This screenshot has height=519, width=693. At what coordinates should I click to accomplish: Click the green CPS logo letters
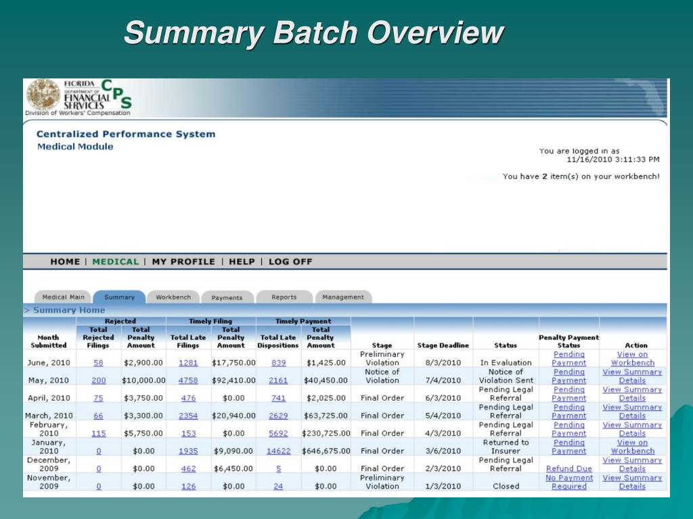tap(116, 94)
